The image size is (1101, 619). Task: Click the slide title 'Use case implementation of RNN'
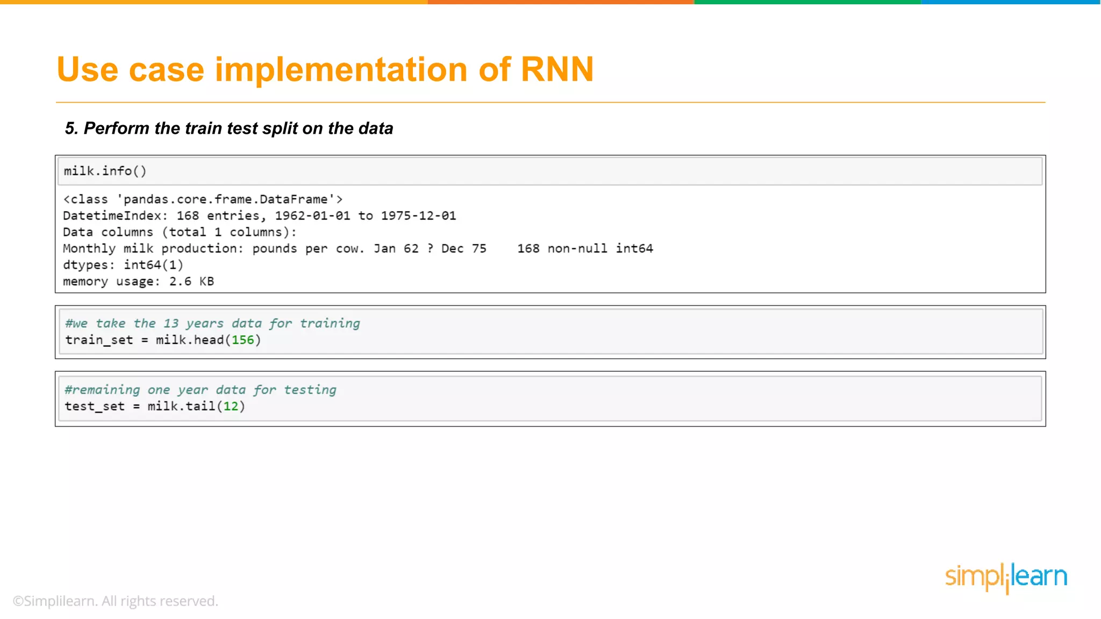tap(325, 69)
